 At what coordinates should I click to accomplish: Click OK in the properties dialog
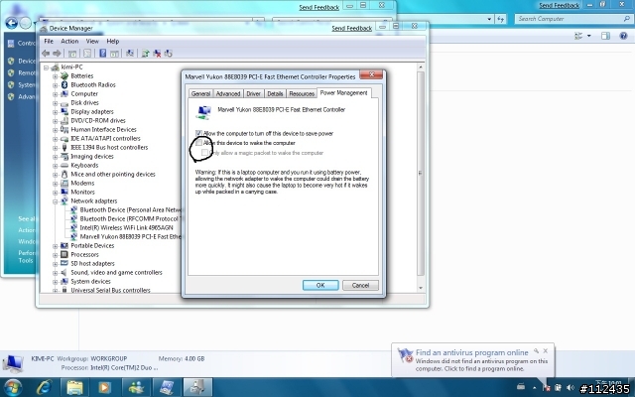[320, 285]
